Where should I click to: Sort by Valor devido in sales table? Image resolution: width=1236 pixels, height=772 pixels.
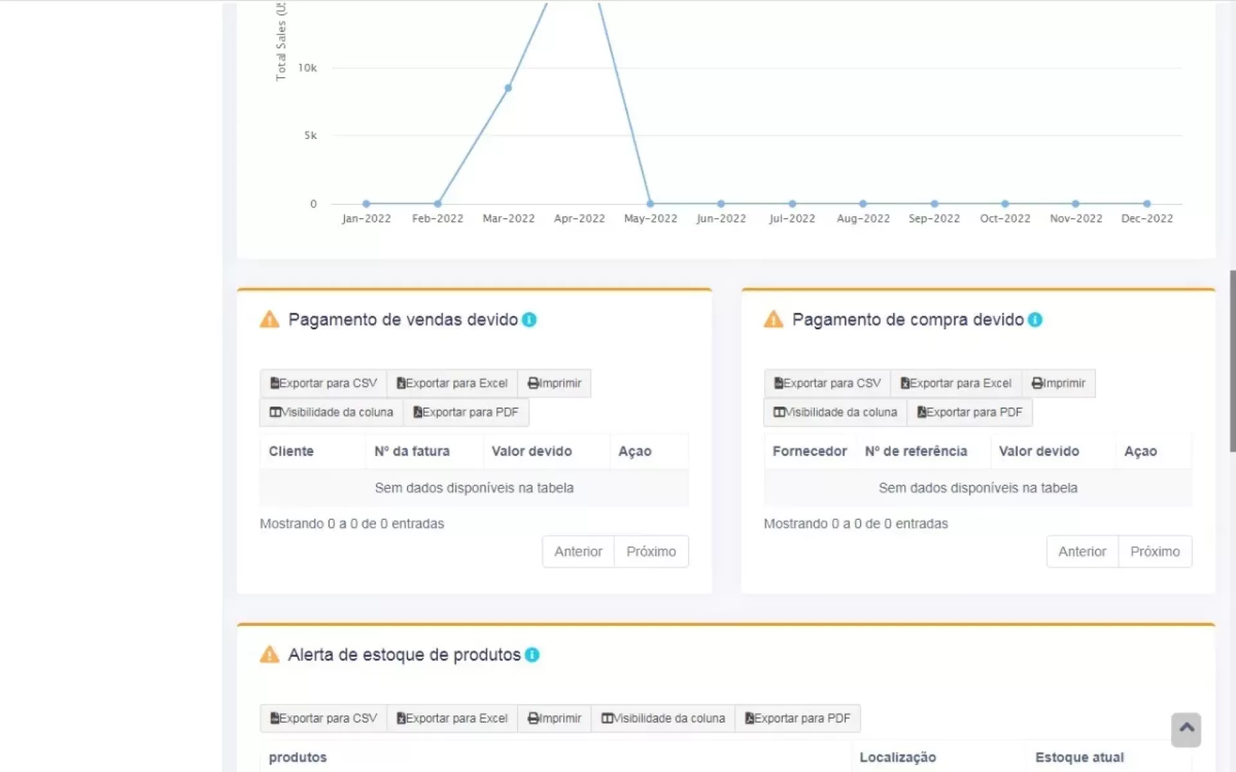pos(532,452)
